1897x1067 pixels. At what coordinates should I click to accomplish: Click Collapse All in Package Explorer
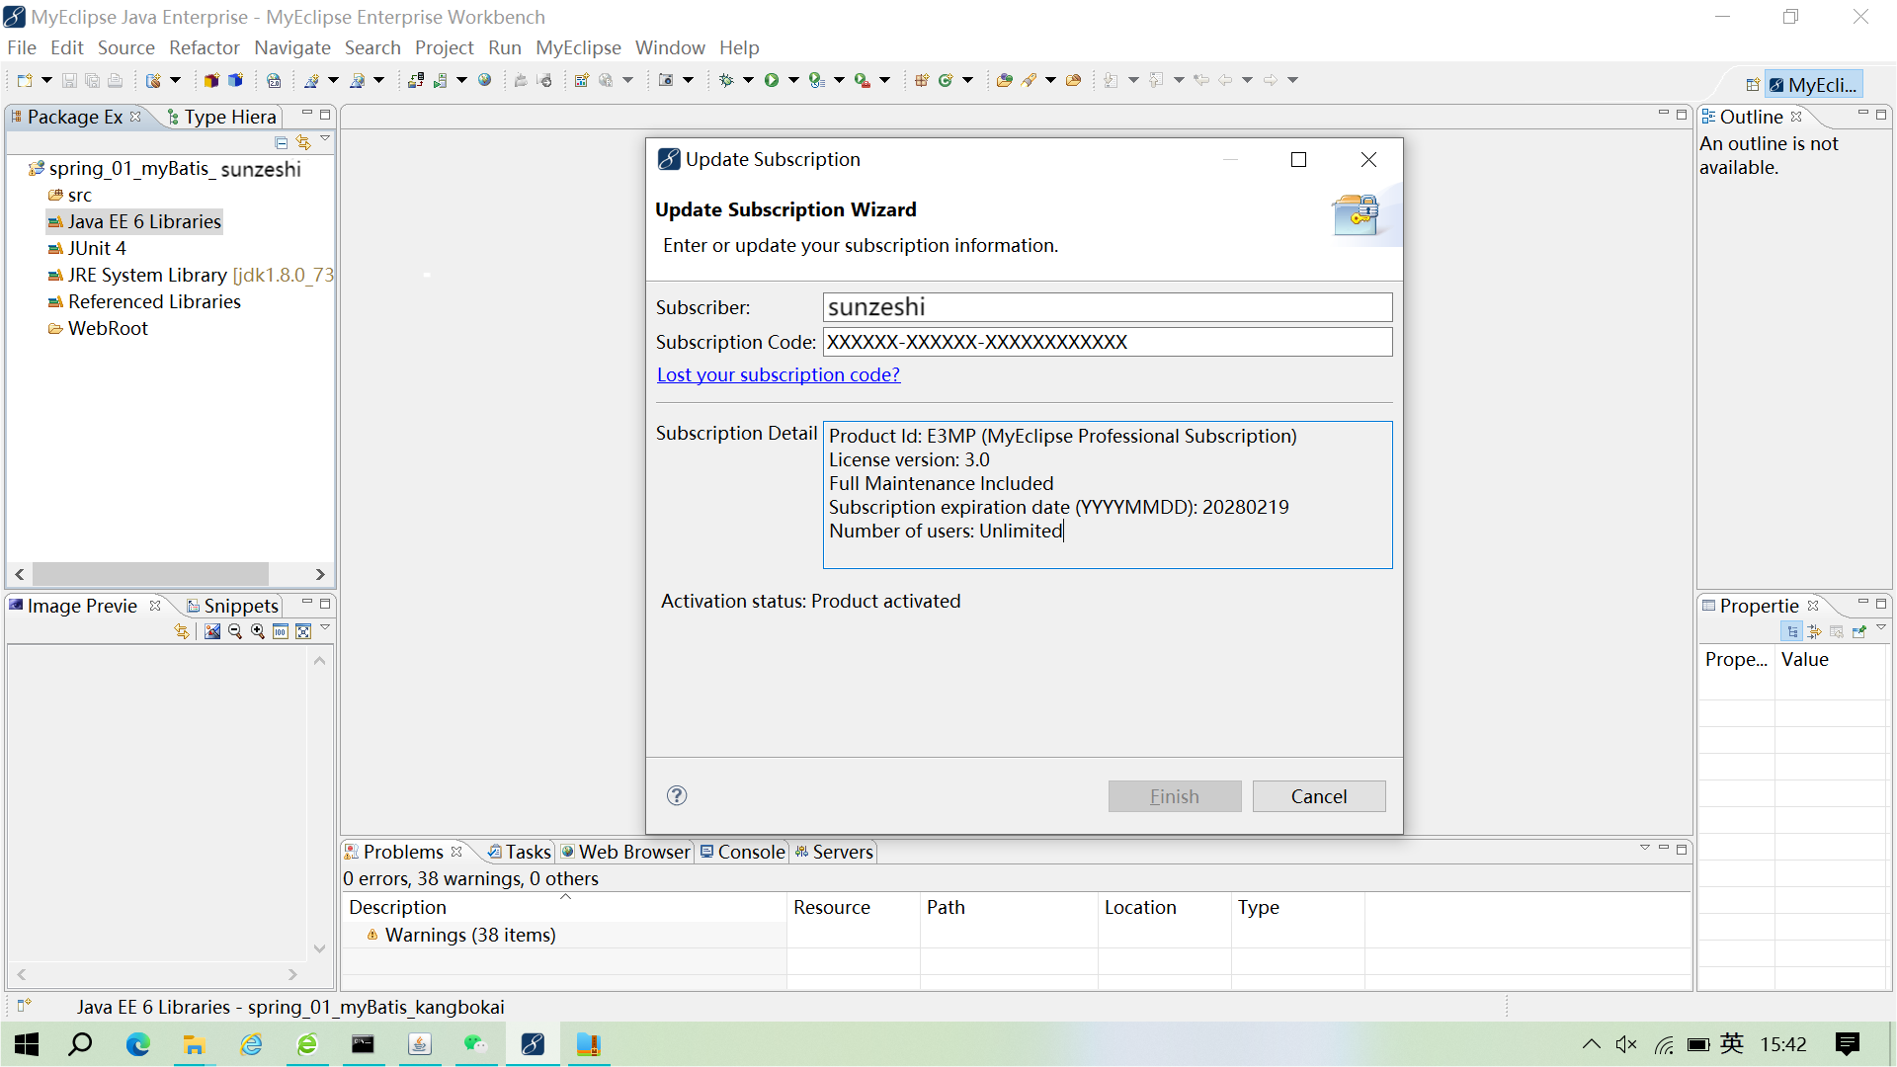(282, 142)
